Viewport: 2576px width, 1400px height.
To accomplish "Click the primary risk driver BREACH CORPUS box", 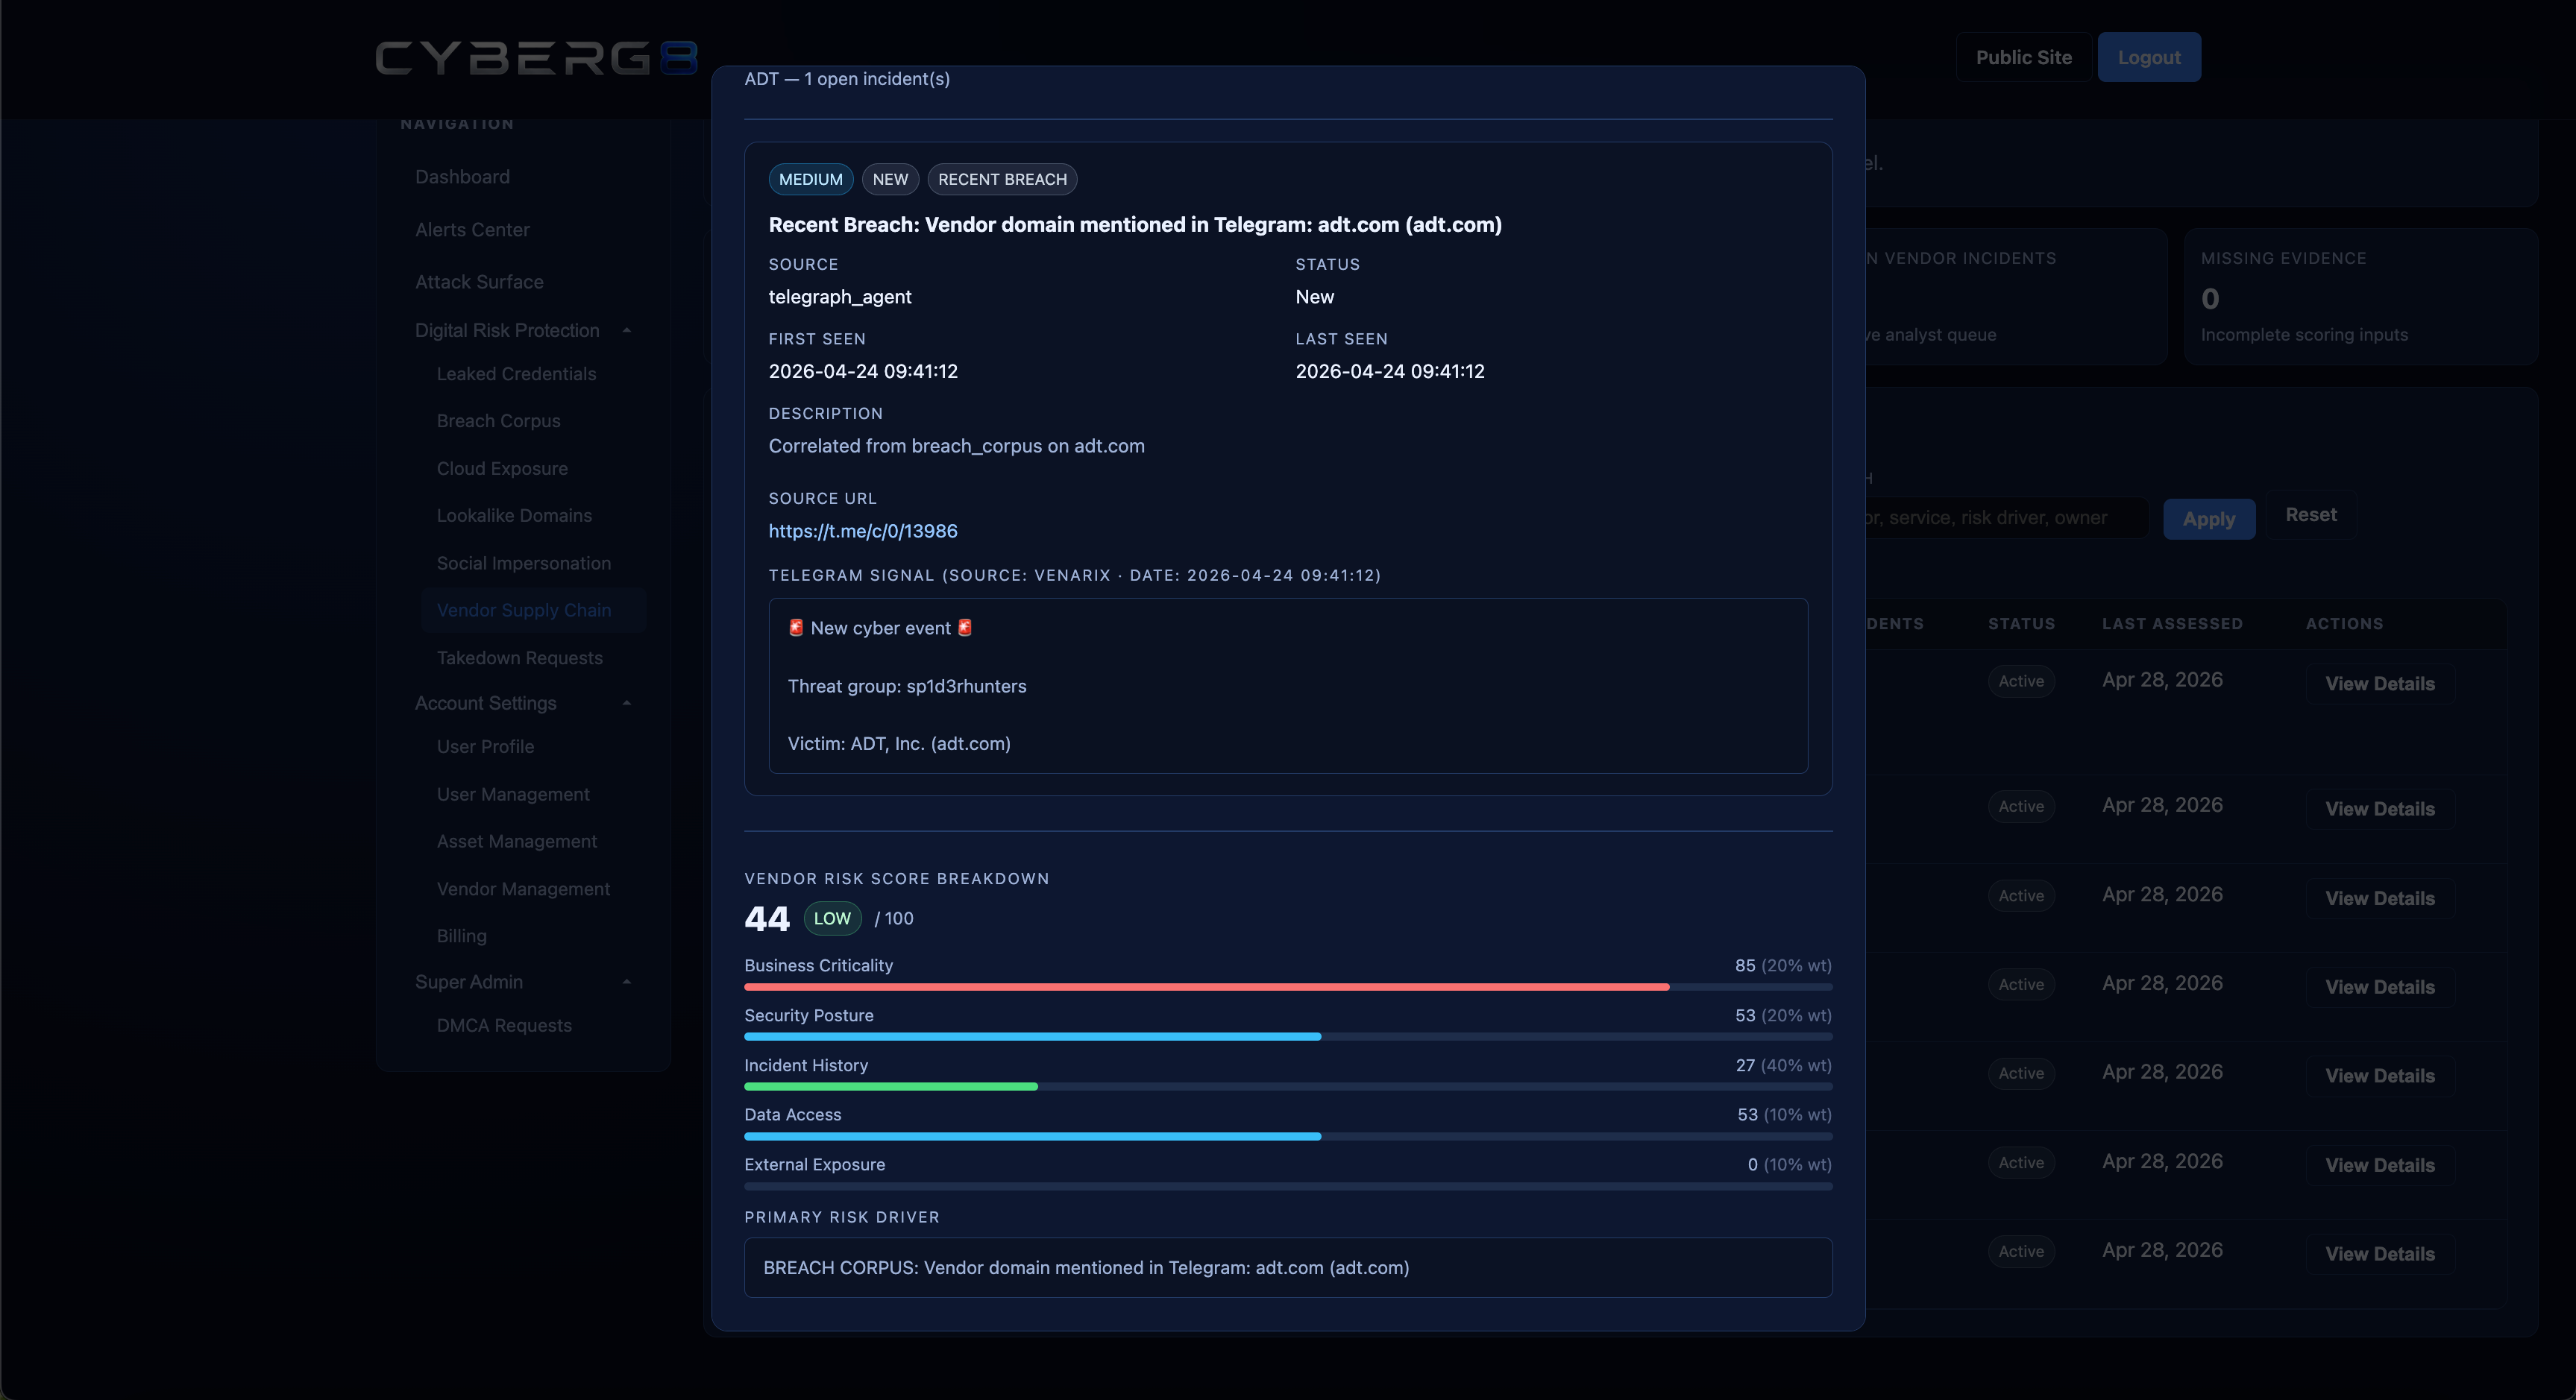I will 1288,1268.
